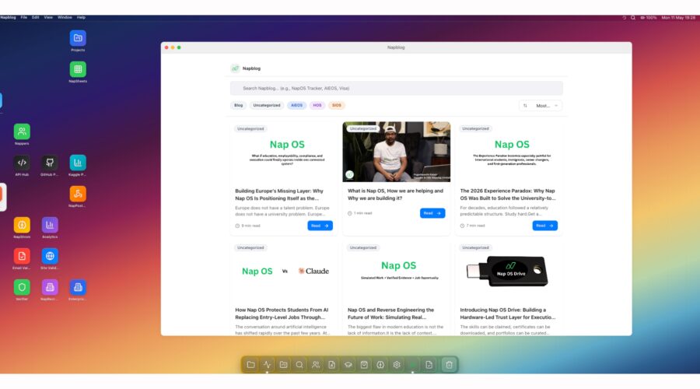Click the brain icon in the dock
Image resolution: width=700 pixels, height=389 pixels.
380,364
